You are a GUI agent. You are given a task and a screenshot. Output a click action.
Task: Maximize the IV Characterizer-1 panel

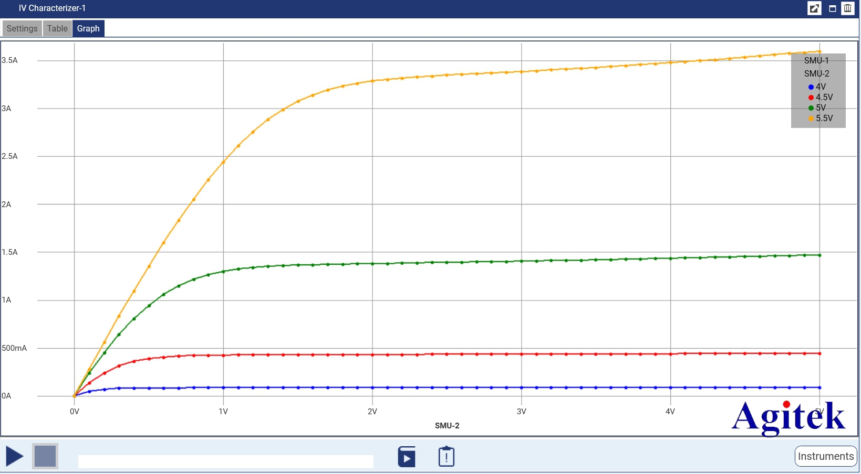coord(832,8)
